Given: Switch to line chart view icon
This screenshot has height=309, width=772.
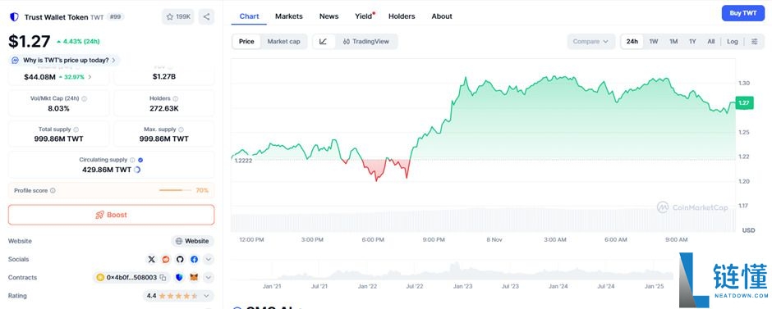Looking at the screenshot, I should click(x=323, y=42).
